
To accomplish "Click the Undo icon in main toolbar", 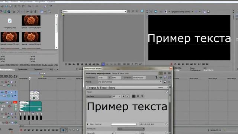I will tap(29, 6).
